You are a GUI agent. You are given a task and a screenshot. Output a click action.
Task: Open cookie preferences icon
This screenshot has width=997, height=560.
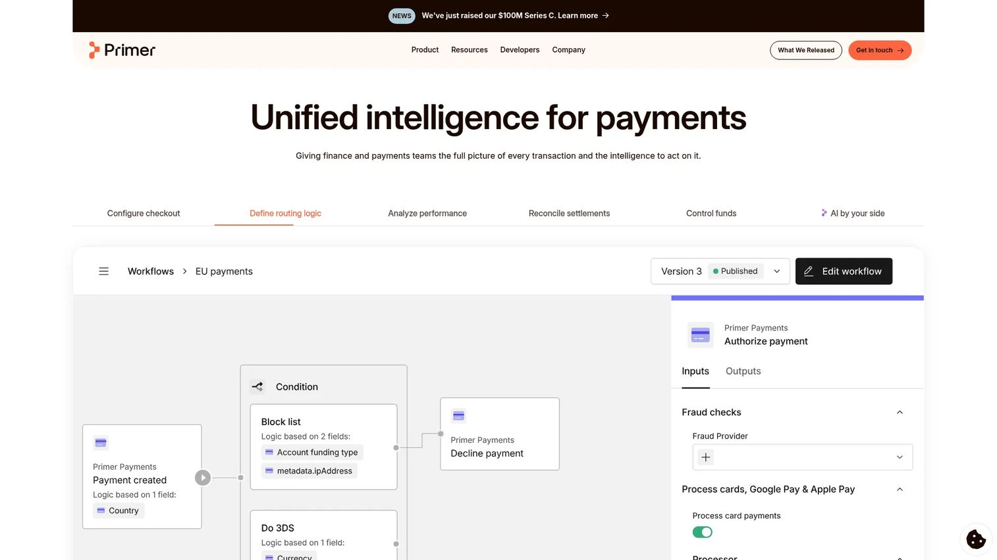(x=976, y=539)
